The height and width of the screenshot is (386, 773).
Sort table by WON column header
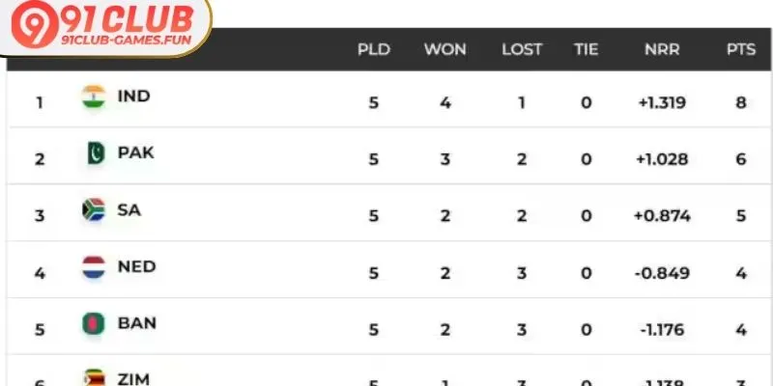click(445, 49)
